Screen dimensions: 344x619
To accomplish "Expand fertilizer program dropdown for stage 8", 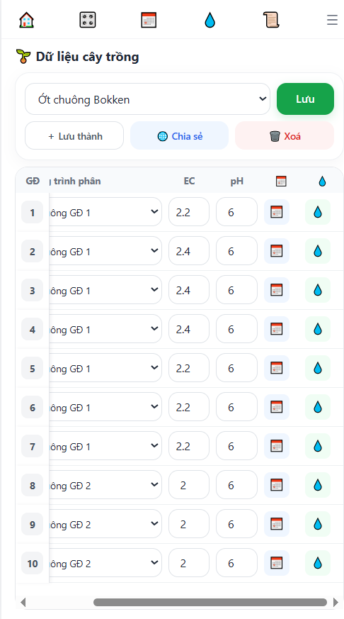I will 105,485.
